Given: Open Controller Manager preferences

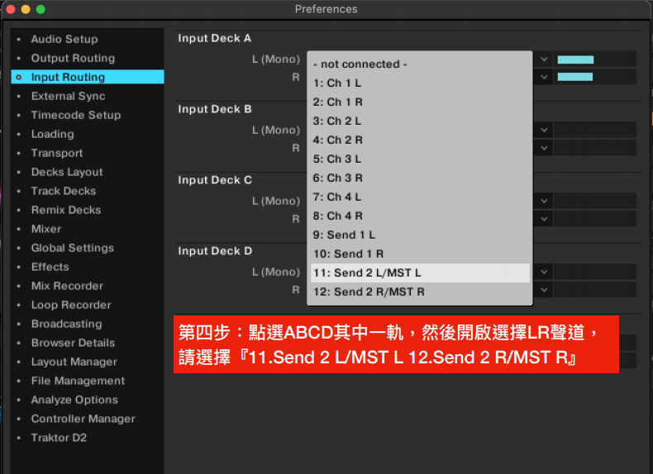Looking at the screenshot, I should [83, 419].
